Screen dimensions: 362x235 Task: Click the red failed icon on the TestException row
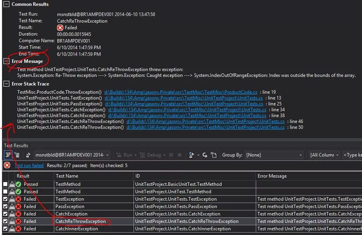pyautogui.click(x=18, y=199)
